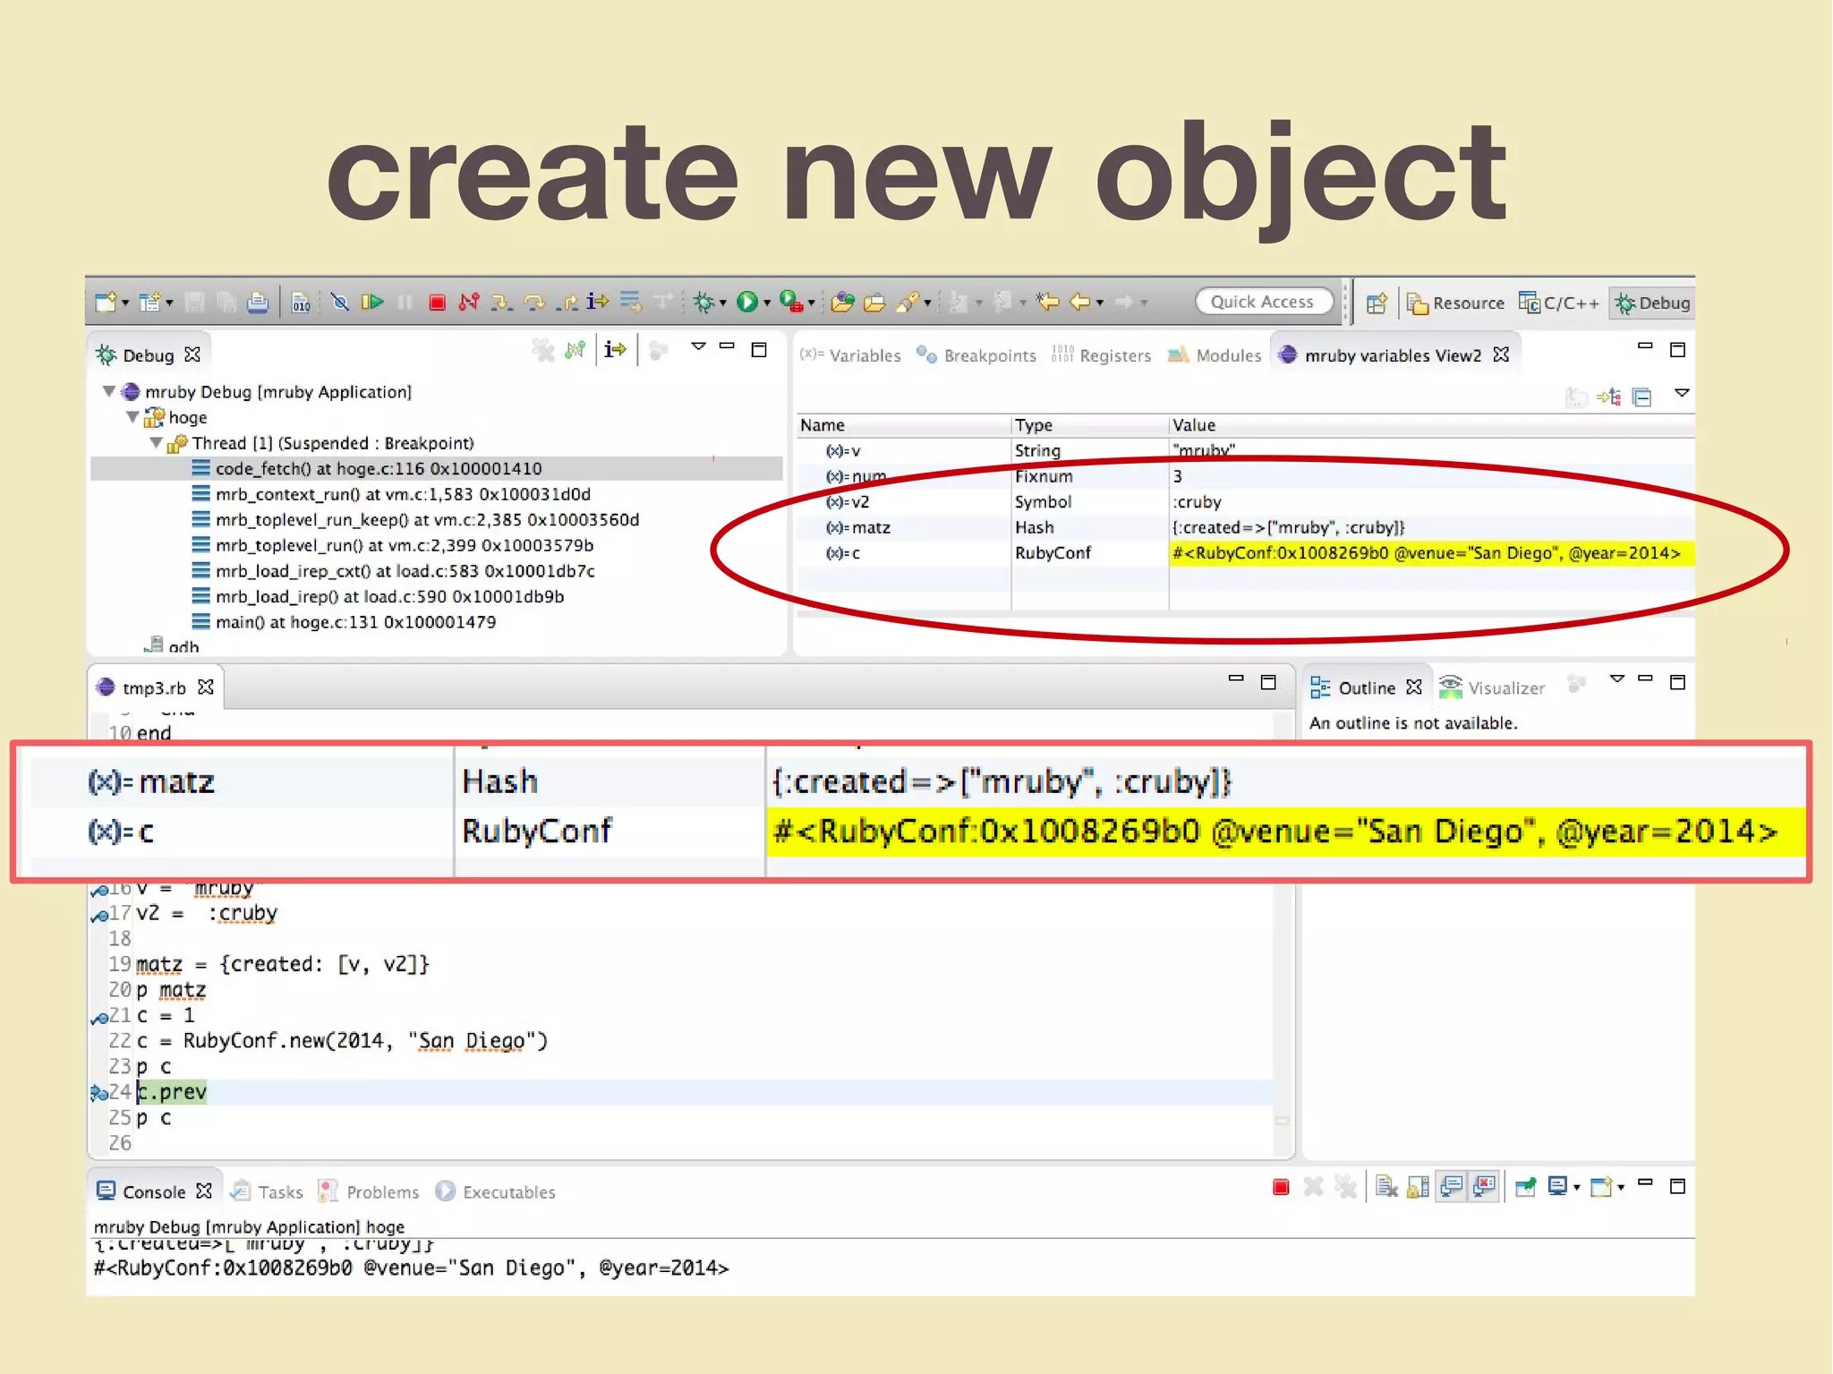The height and width of the screenshot is (1374, 1833).
Task: Click the Clear Console icon
Action: (1386, 1187)
